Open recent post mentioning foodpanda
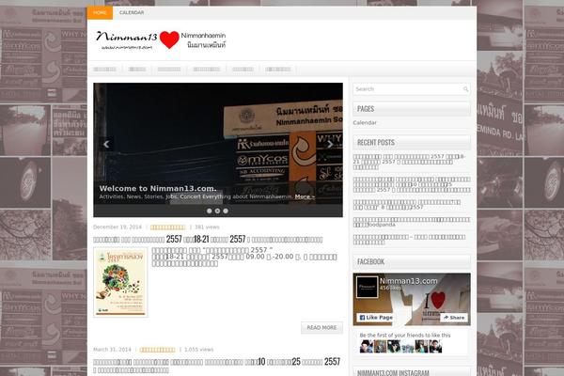This screenshot has width=564, height=376. click(412, 222)
